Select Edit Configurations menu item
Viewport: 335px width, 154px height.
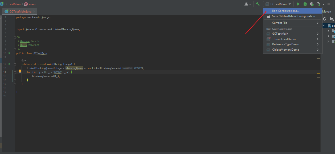coord(285,11)
